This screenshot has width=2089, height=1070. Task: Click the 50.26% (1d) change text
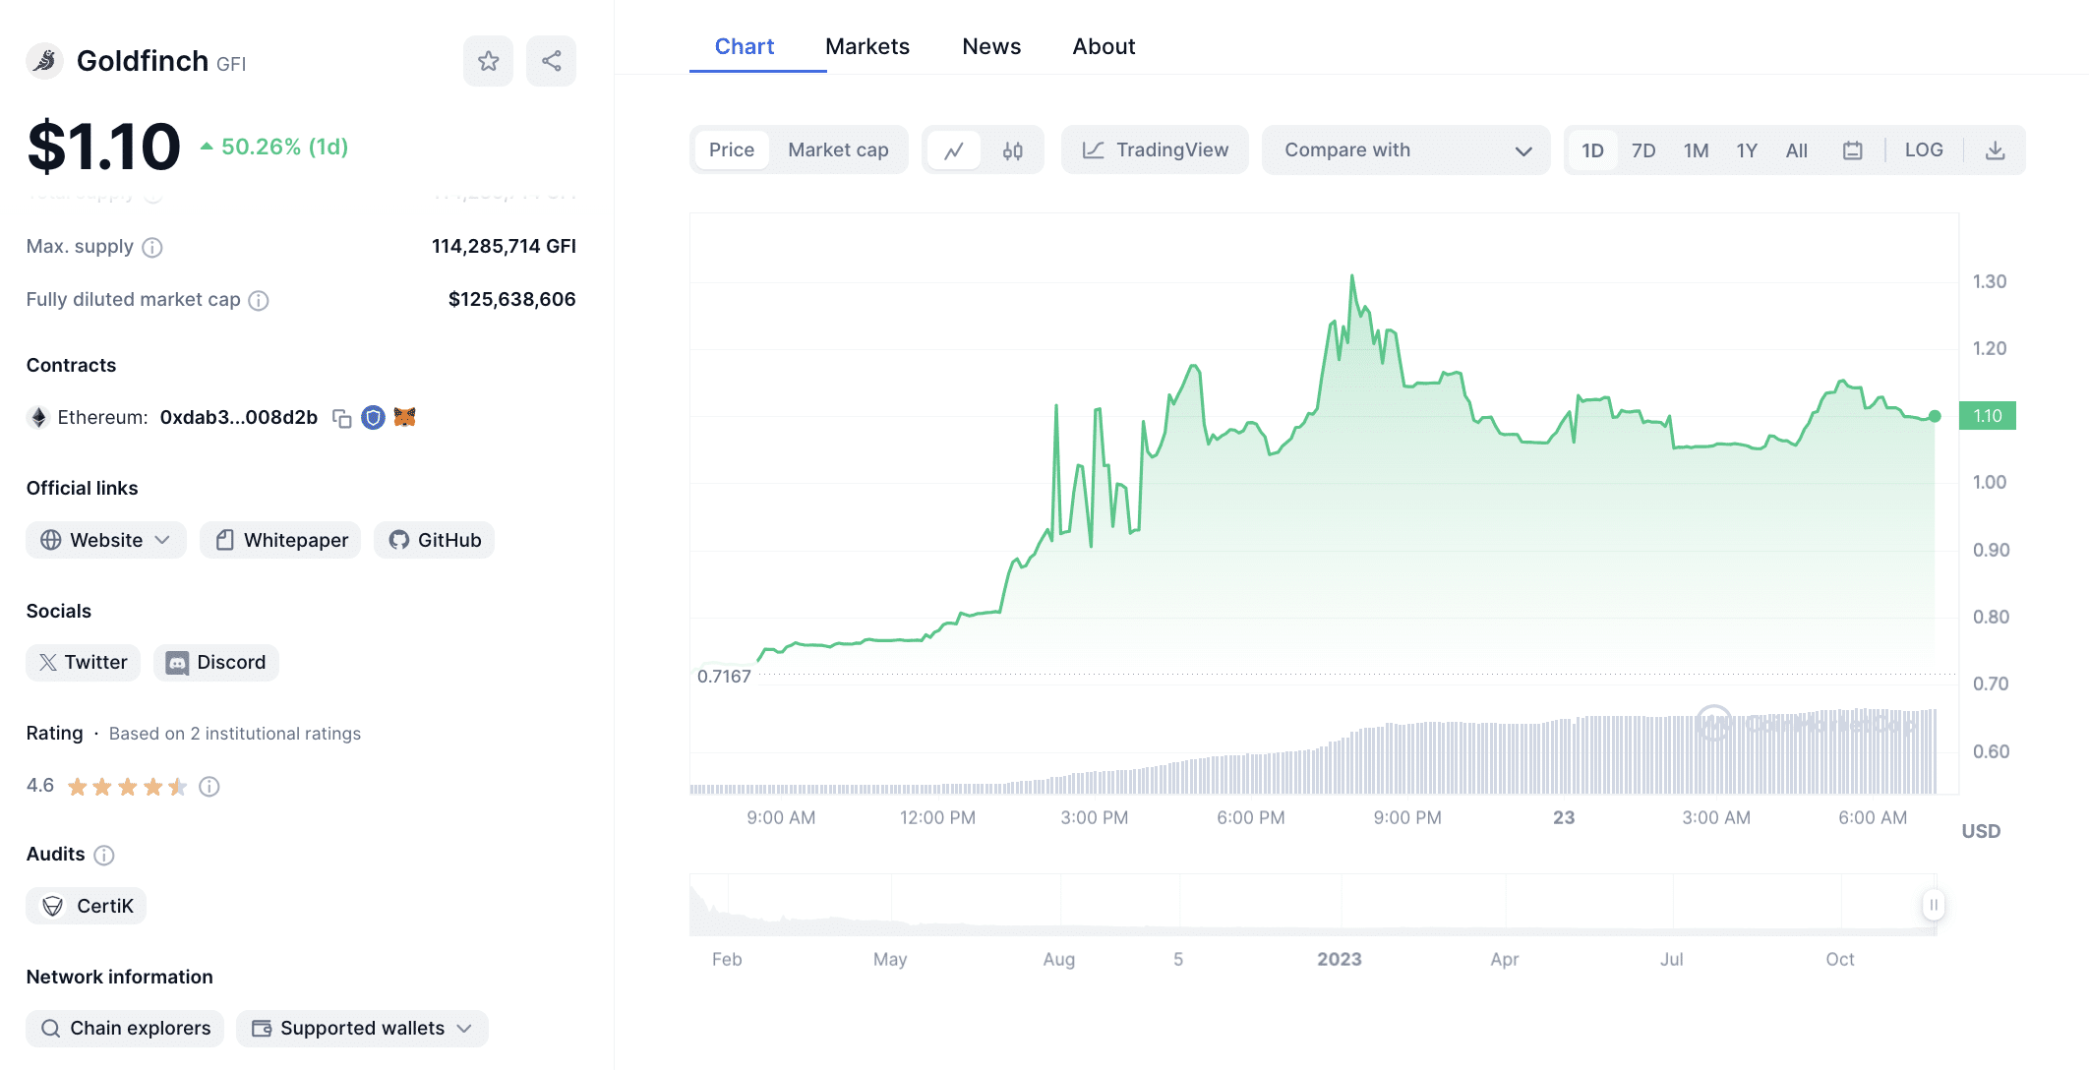tap(285, 147)
